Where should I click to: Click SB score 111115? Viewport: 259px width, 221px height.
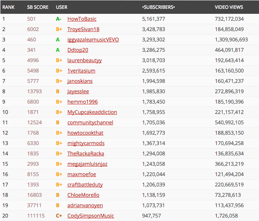click(36, 216)
